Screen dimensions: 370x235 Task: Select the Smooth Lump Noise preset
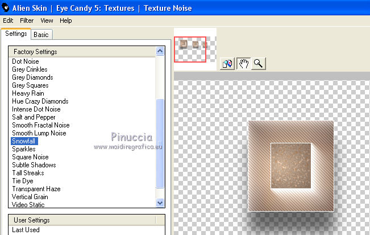click(39, 133)
